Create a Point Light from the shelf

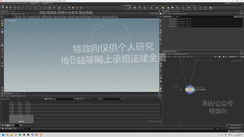coord(130,8)
